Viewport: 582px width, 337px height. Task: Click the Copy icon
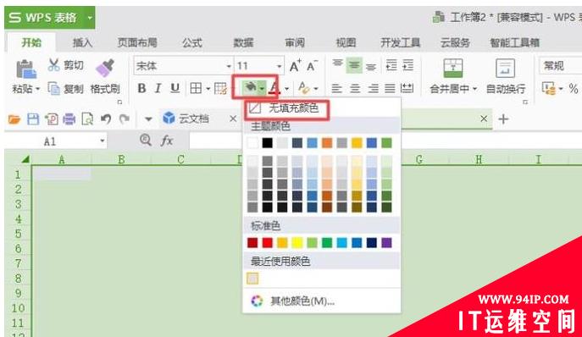pos(54,88)
